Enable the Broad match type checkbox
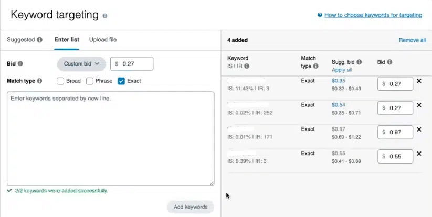Screen dimensions: 432x217 [x=60, y=81]
